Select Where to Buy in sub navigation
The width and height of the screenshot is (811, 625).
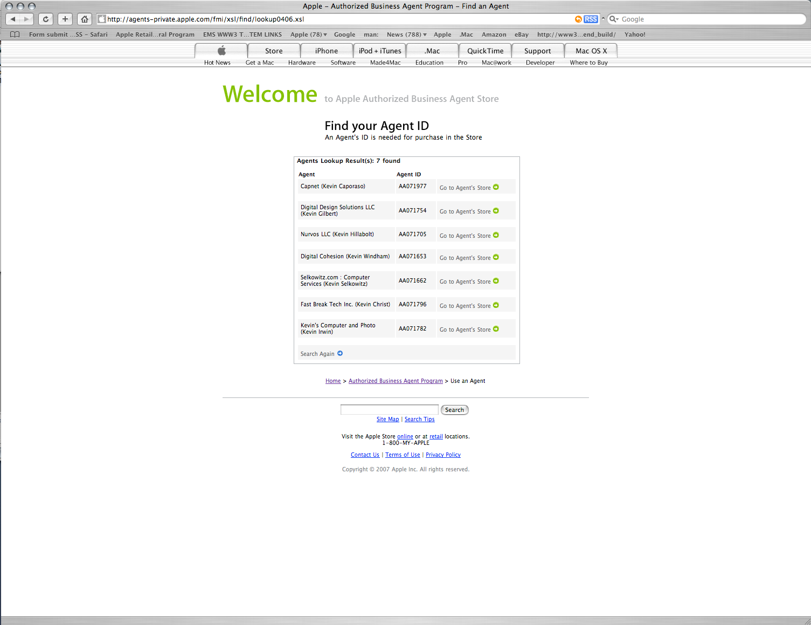coord(588,63)
